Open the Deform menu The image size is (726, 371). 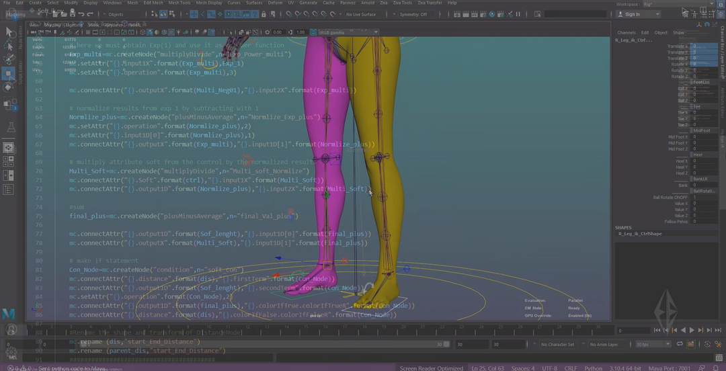pyautogui.click(x=275, y=3)
